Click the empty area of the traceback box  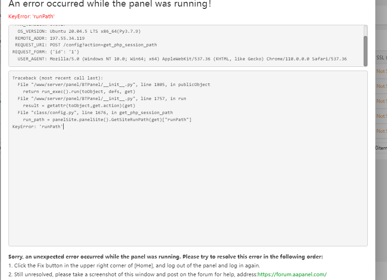tap(187, 187)
